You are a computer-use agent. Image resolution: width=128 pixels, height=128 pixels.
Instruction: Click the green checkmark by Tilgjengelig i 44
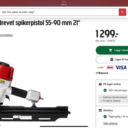(105, 117)
